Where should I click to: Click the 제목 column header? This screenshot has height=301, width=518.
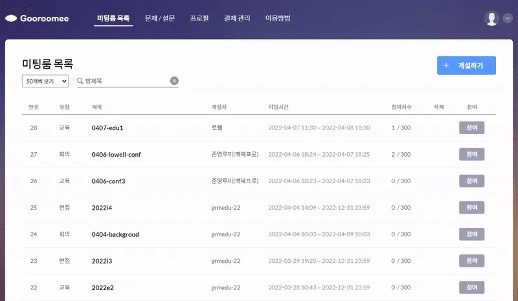pyautogui.click(x=96, y=107)
